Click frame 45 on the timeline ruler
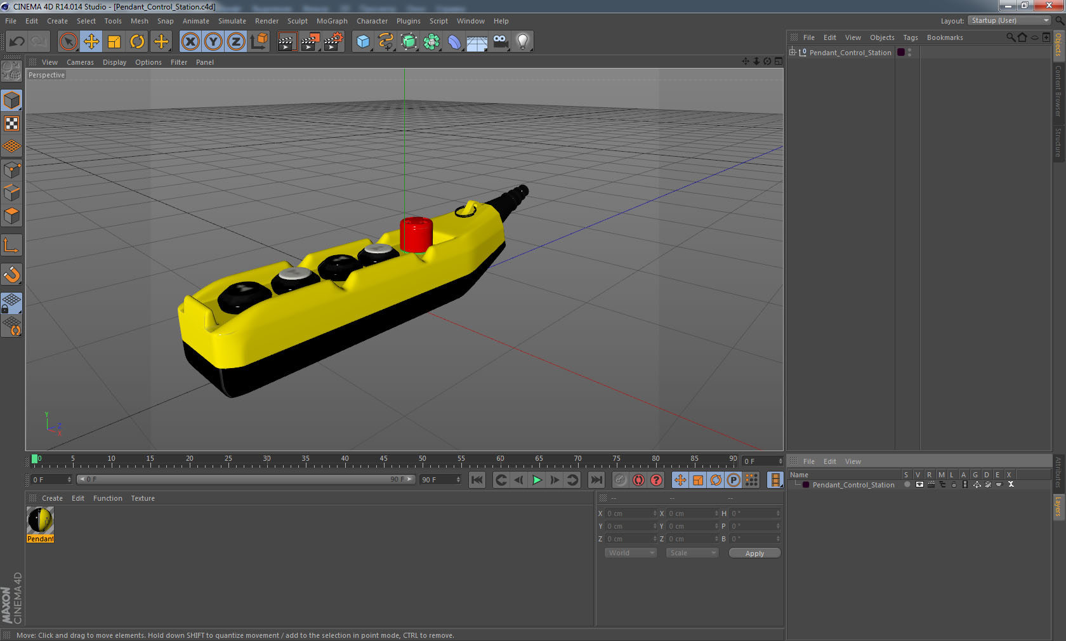 pyautogui.click(x=383, y=459)
